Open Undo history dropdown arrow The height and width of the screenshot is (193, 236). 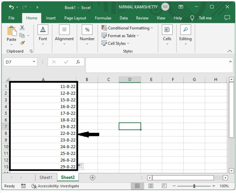tap(17, 7)
